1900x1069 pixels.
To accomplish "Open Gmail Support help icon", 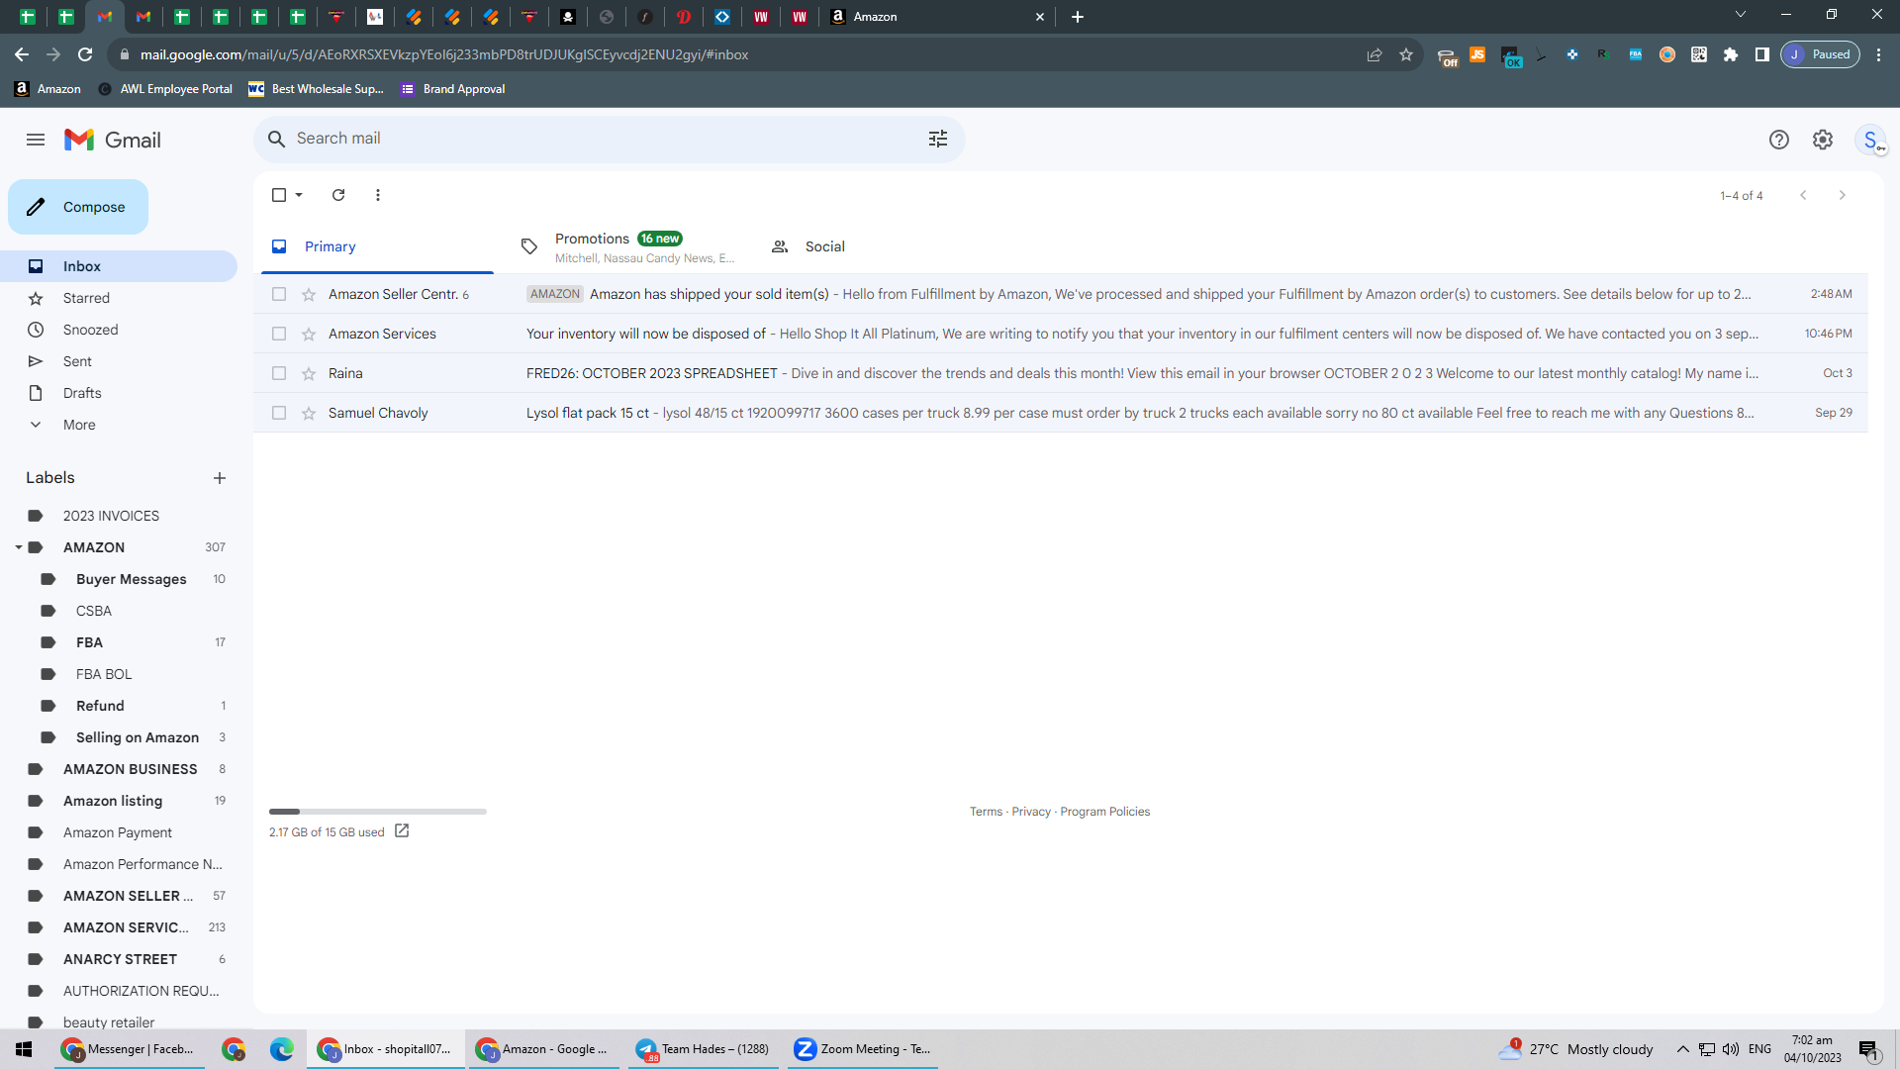I will coord(1779,140).
